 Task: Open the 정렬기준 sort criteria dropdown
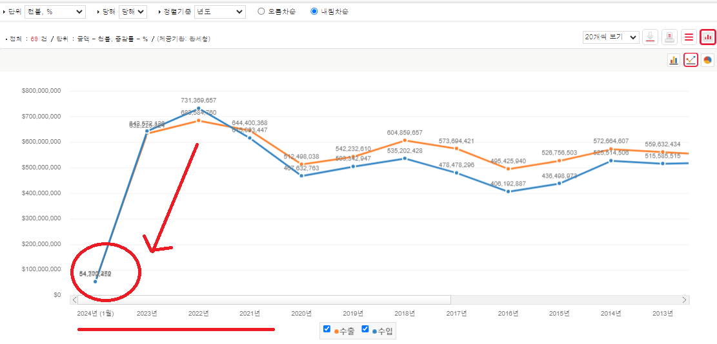tap(219, 12)
